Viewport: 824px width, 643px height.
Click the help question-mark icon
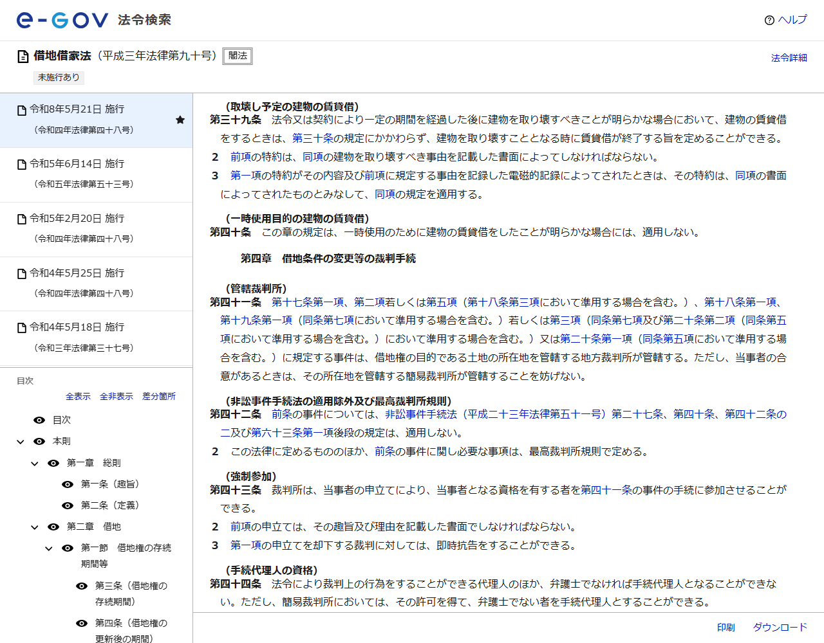[x=769, y=21]
